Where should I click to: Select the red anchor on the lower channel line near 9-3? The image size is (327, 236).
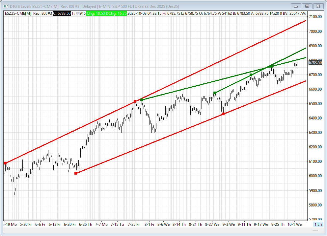(223, 114)
